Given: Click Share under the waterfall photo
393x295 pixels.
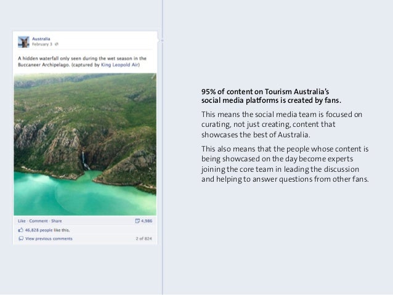Looking at the screenshot, I should pos(57,221).
